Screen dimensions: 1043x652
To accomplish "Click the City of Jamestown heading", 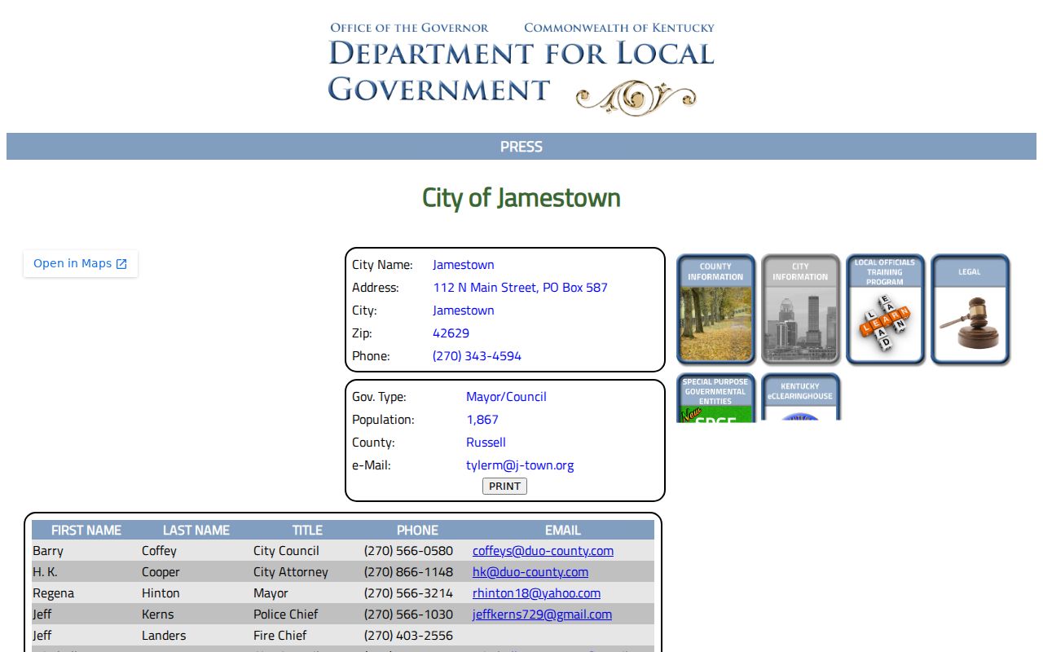I will point(521,197).
